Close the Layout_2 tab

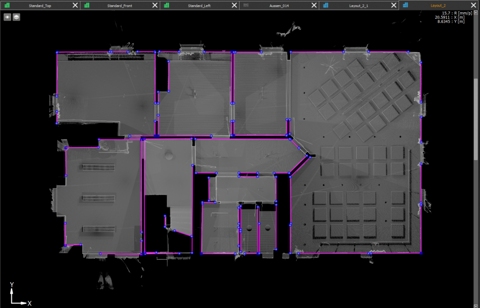click(x=473, y=5)
